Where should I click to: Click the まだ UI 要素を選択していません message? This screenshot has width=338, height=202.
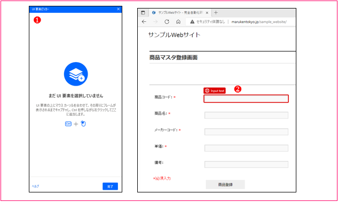76,96
